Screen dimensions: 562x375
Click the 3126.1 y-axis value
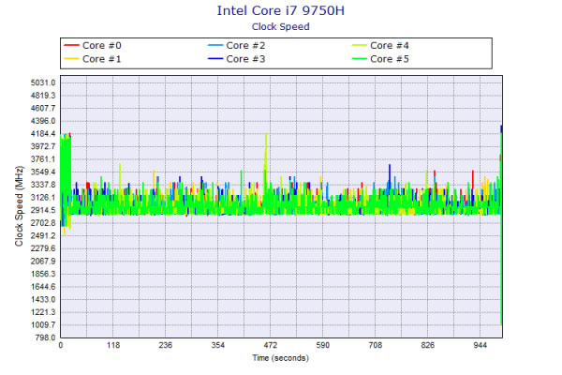tap(43, 198)
